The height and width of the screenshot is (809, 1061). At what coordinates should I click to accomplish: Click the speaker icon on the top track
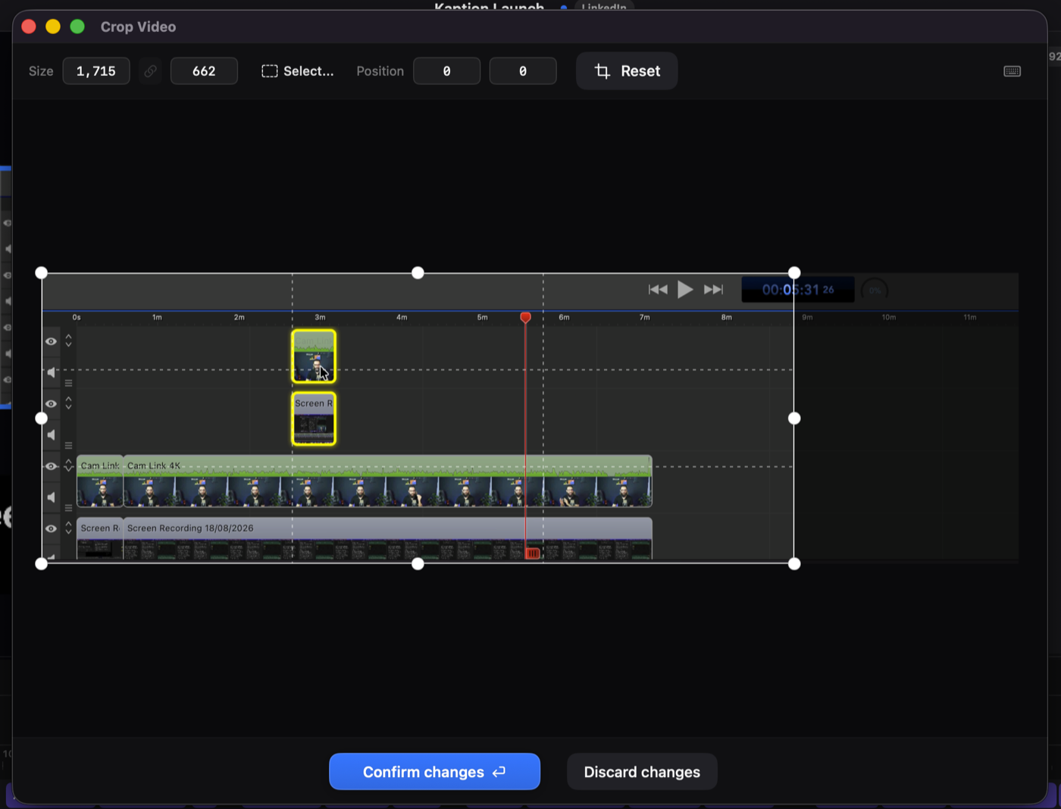(52, 372)
